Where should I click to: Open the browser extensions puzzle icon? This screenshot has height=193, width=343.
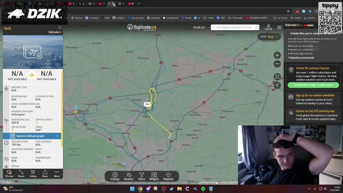pos(317,11)
